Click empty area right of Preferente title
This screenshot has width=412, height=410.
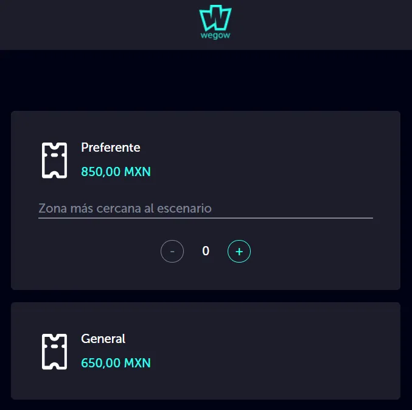coord(274,147)
